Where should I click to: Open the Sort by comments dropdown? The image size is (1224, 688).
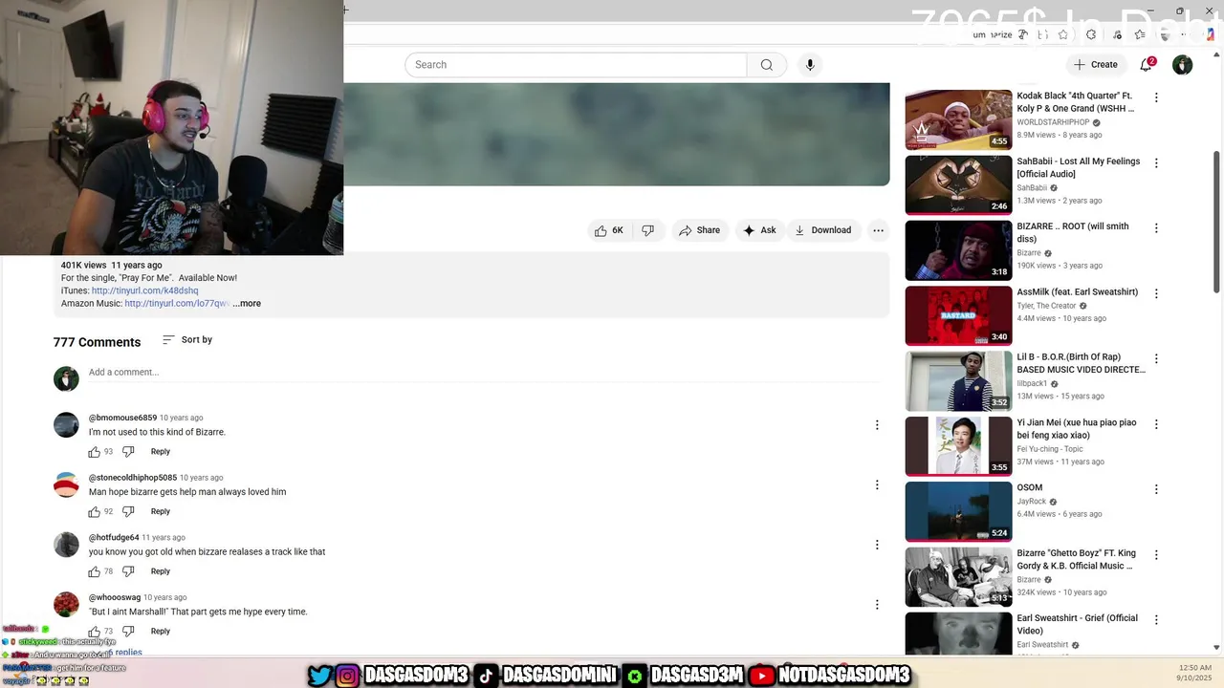click(187, 340)
